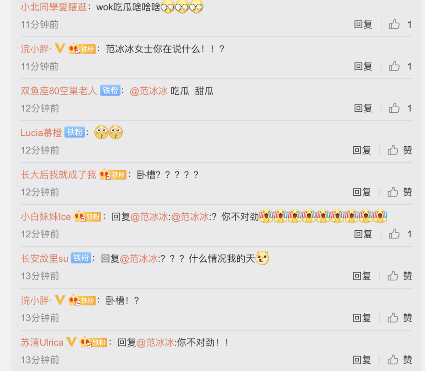Reply to Lucia慕橙's comment

pyautogui.click(x=362, y=150)
